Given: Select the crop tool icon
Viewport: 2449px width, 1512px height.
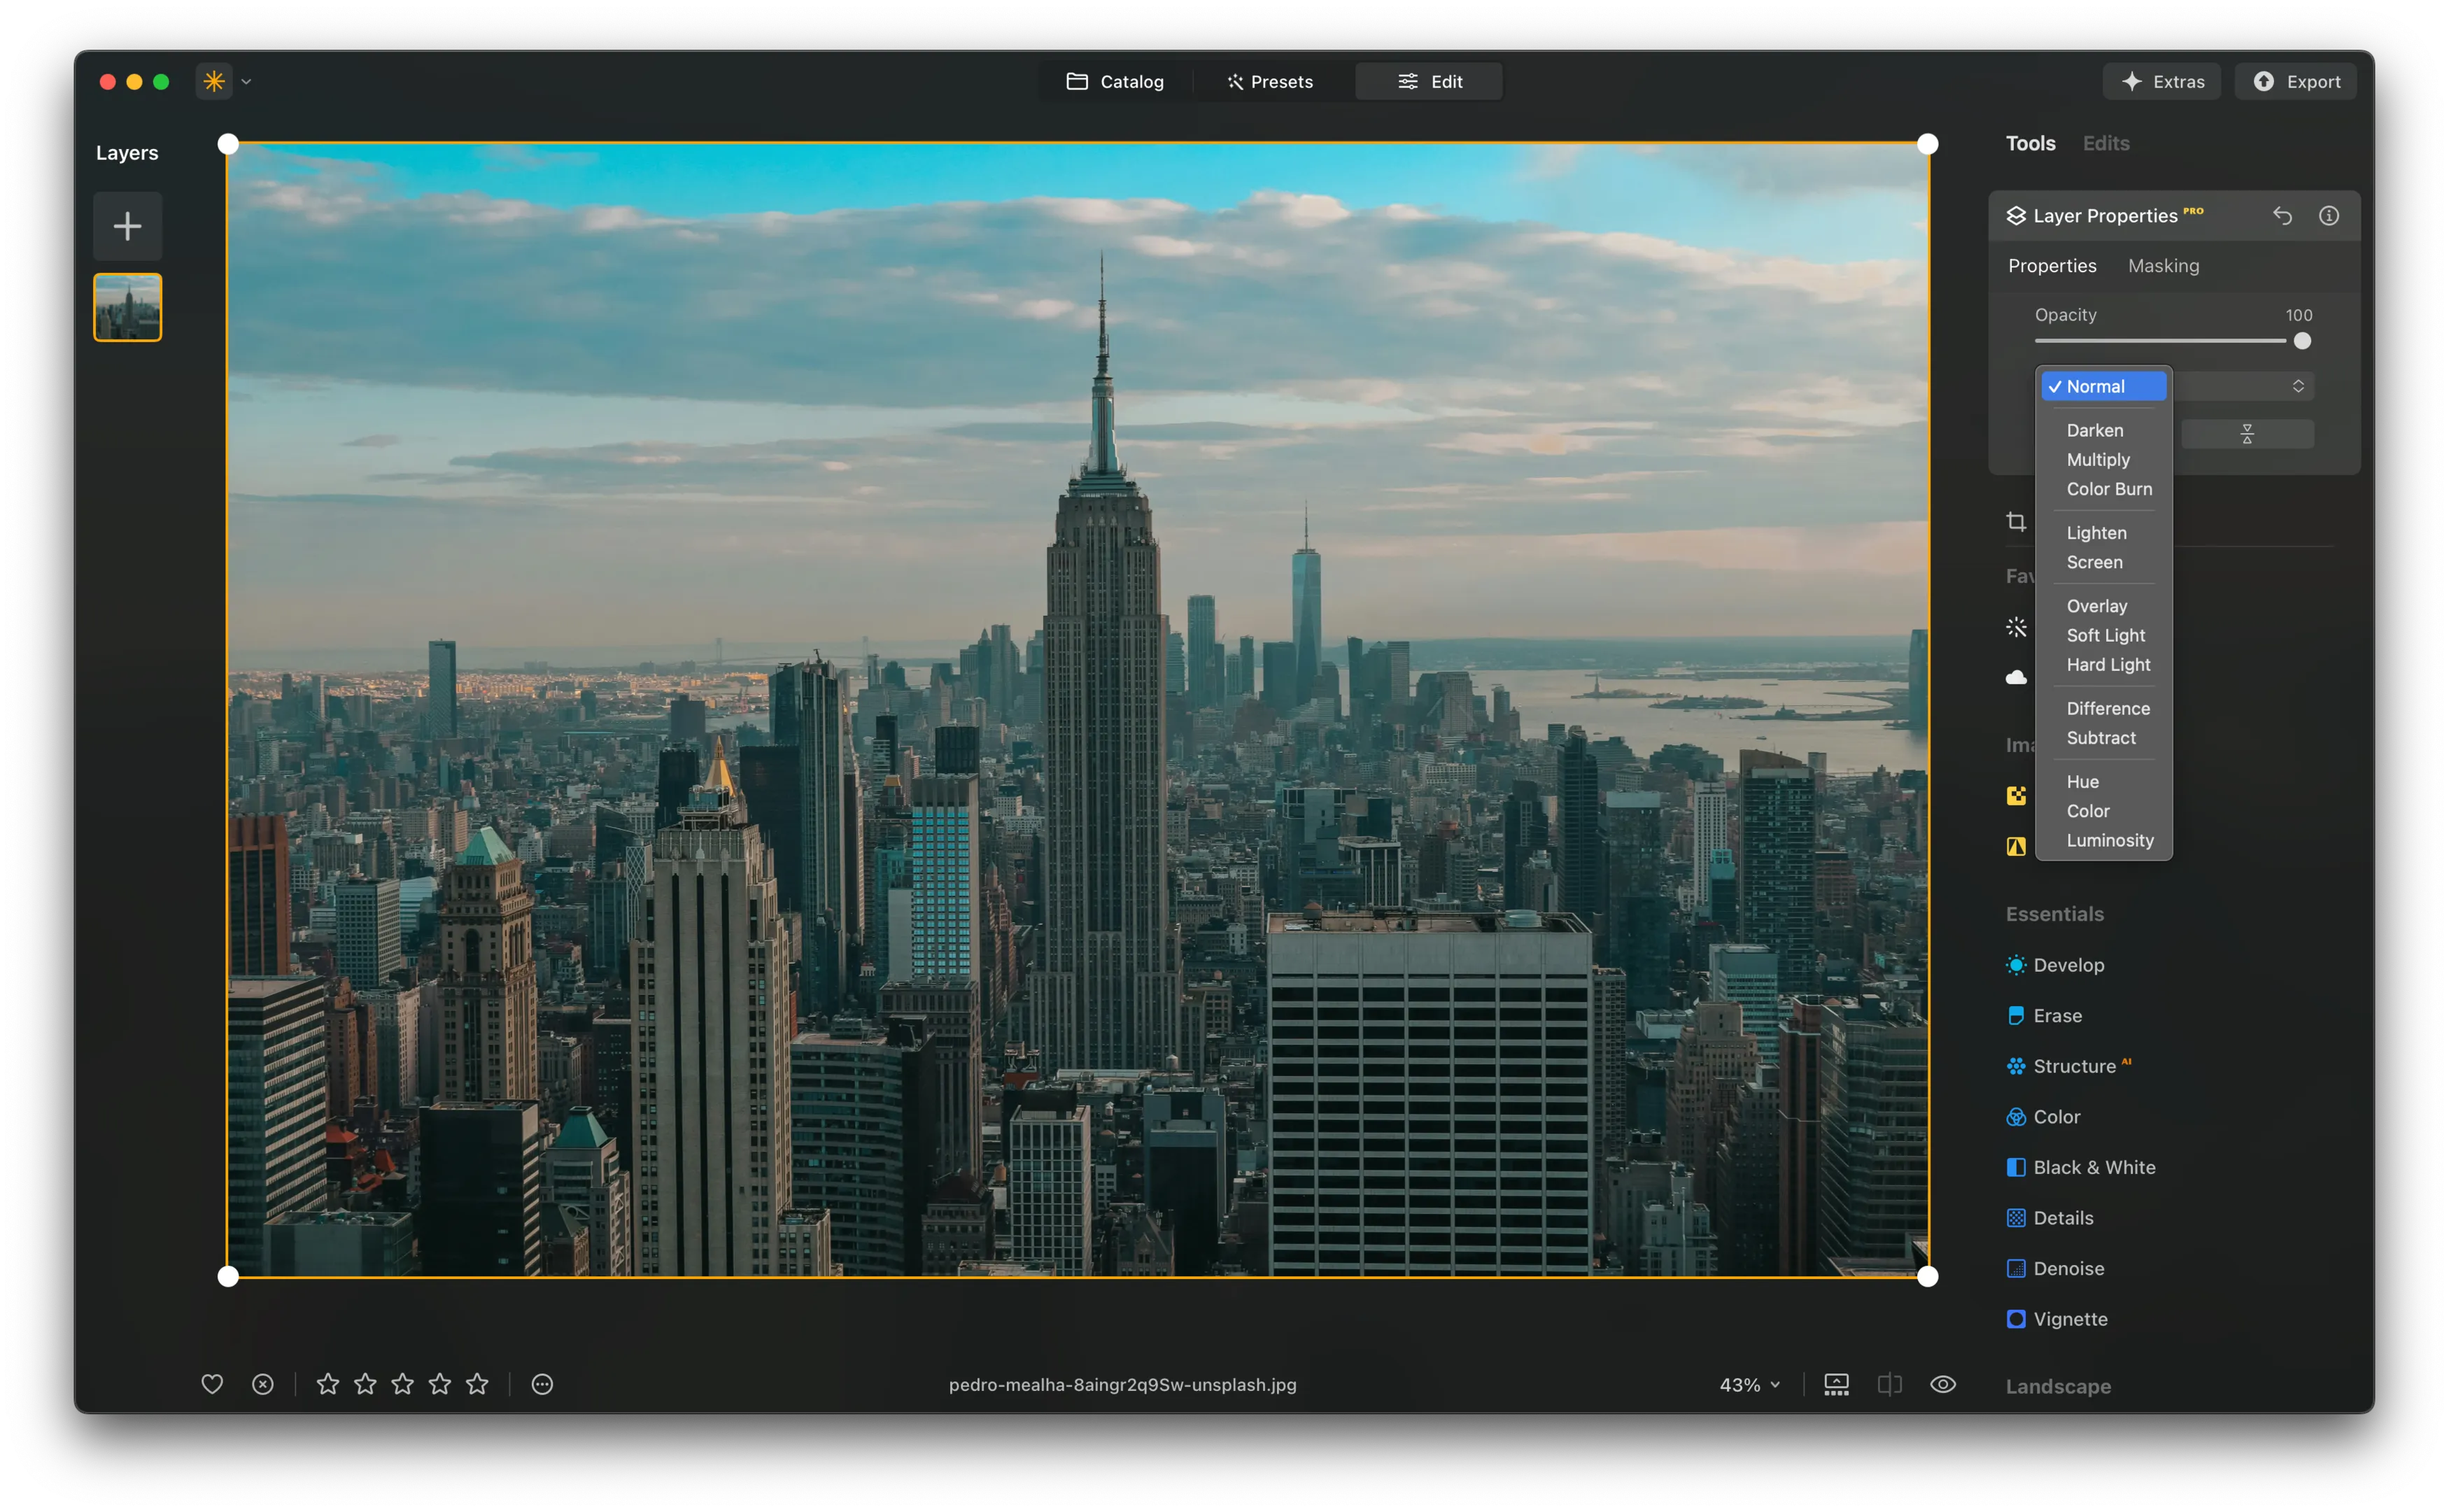Looking at the screenshot, I should 2016,522.
